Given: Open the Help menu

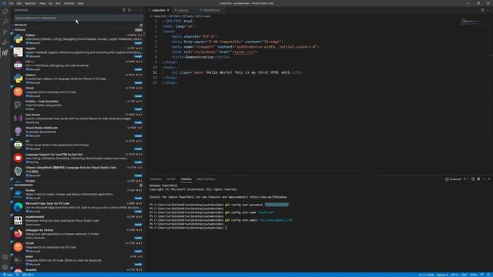Looking at the screenshot, I should pos(80,3).
